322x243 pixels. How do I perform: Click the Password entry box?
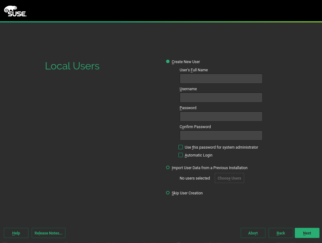tap(221, 116)
